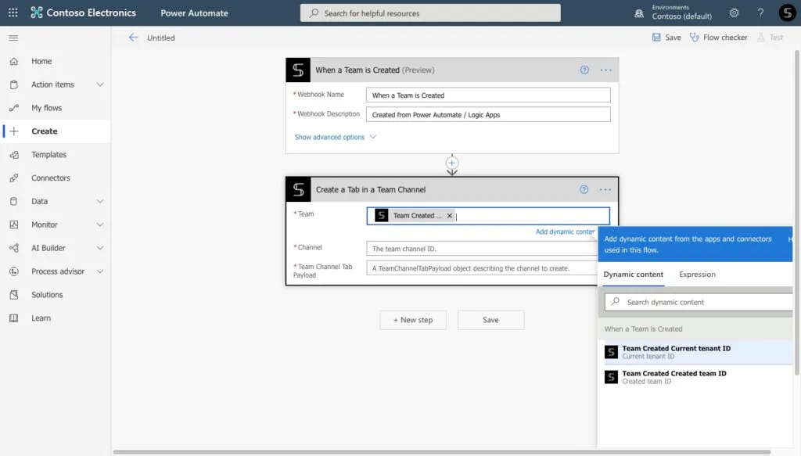This screenshot has width=801, height=456.
Task: Click the Untitled flow name
Action: tap(161, 38)
